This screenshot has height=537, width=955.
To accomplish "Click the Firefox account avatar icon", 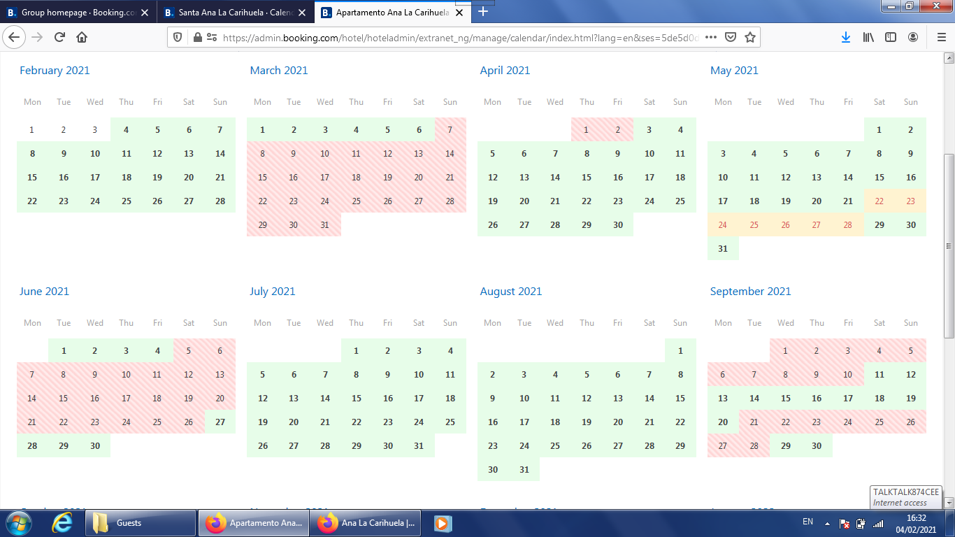I will [x=913, y=38].
